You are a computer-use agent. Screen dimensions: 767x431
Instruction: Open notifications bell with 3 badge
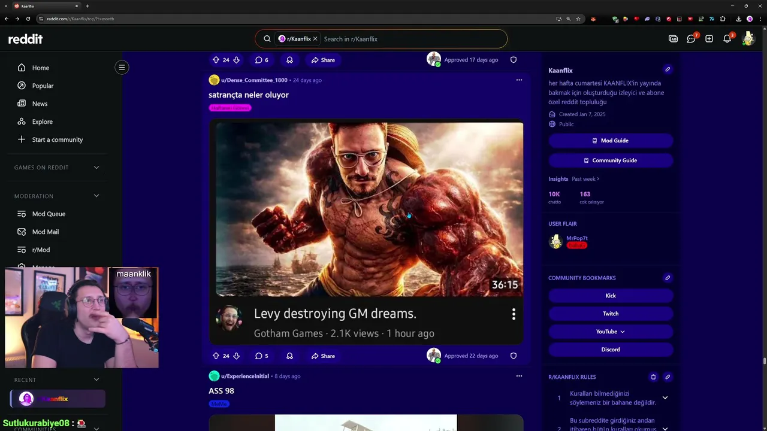coord(727,38)
